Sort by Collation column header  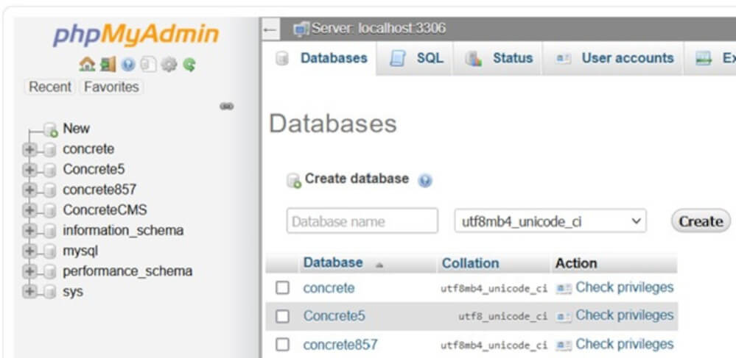tap(470, 263)
